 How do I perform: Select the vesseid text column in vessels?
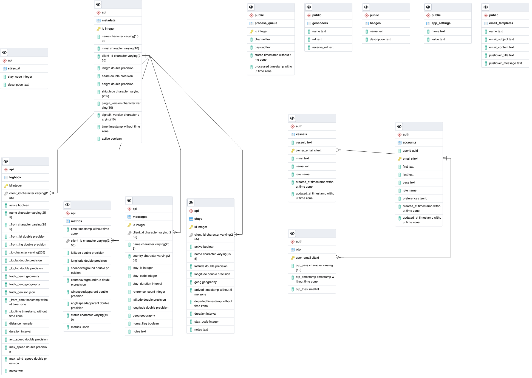pyautogui.click(x=312, y=143)
